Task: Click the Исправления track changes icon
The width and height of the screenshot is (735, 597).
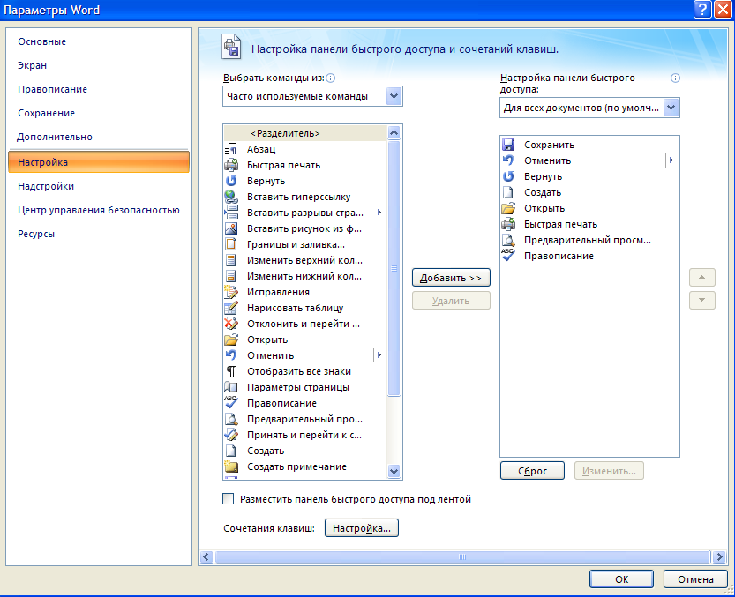Action: click(x=231, y=292)
